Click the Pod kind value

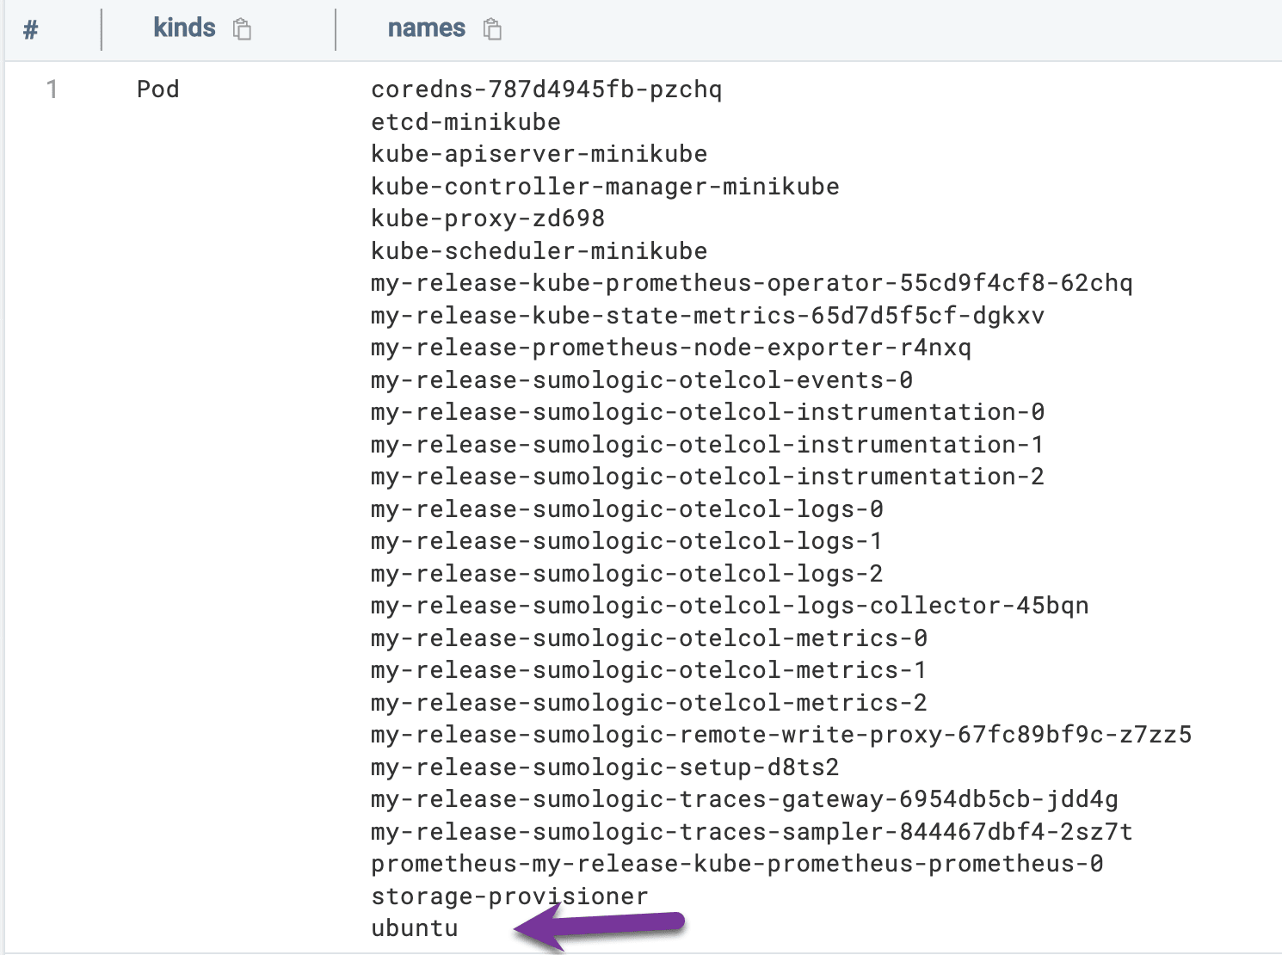[x=157, y=89]
